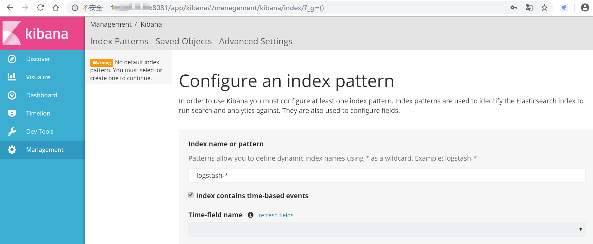
Task: Open the browser profile account icon
Action: tap(585, 8)
